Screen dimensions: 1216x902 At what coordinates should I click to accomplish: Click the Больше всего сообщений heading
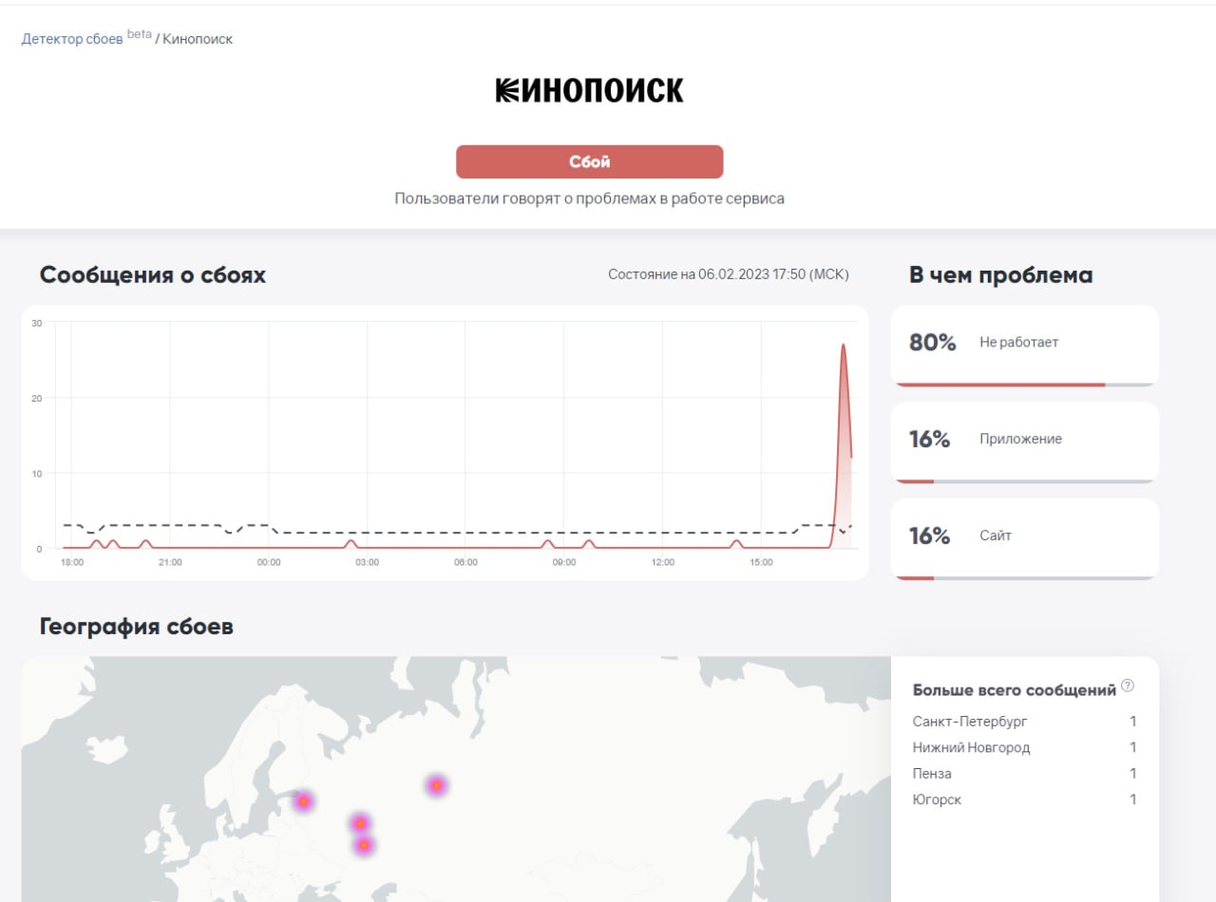1014,690
